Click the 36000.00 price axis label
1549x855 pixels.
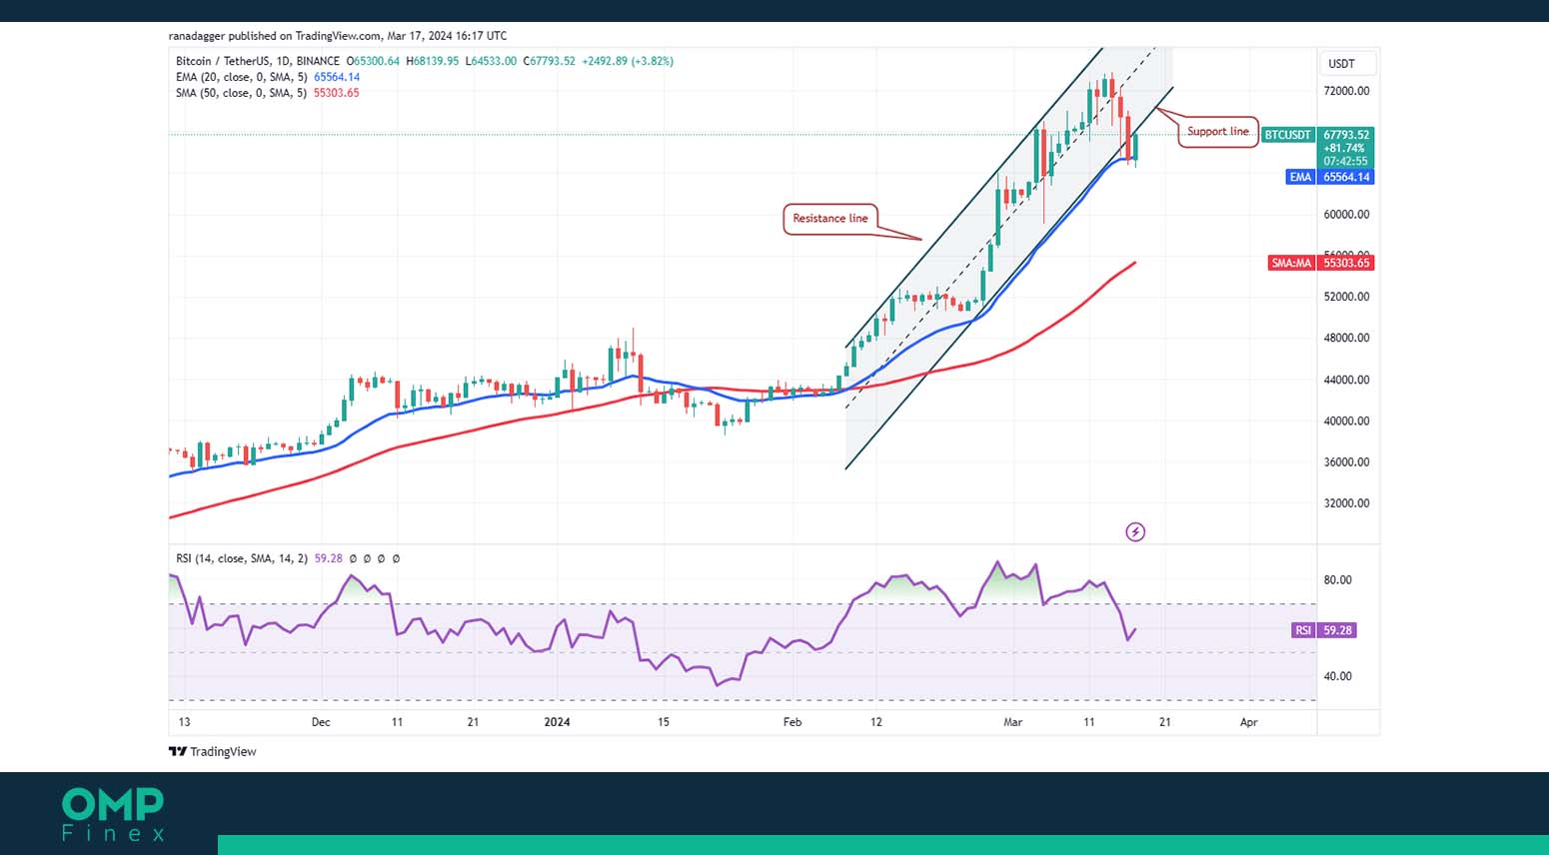(x=1346, y=462)
